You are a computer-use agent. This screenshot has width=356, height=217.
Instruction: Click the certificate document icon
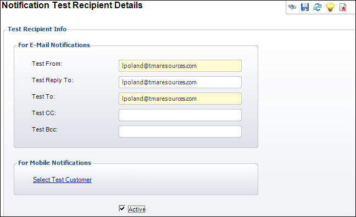coord(343,7)
